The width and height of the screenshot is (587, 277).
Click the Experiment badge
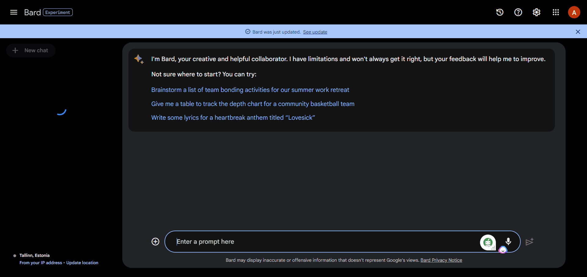(x=58, y=12)
